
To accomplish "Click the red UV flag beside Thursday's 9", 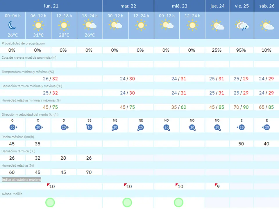I will point(216,185).
